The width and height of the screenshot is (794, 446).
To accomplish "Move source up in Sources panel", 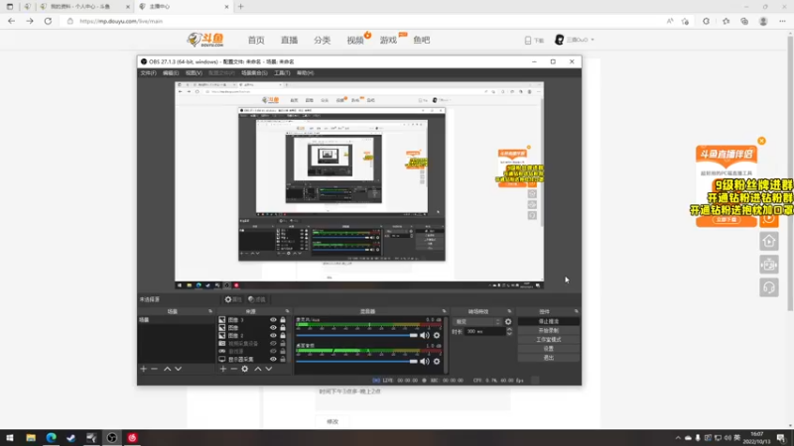I will tap(258, 369).
